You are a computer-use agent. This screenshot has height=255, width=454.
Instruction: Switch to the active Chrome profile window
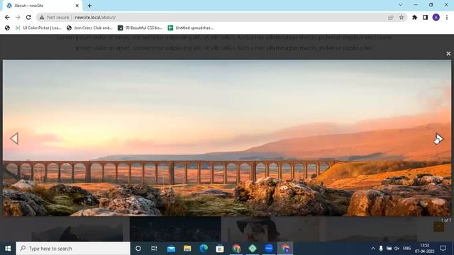(285, 249)
